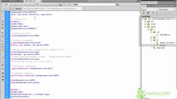Select jquery-1.12.2.min.js in Files tree
Screen dimensions: 177x99
167,43
